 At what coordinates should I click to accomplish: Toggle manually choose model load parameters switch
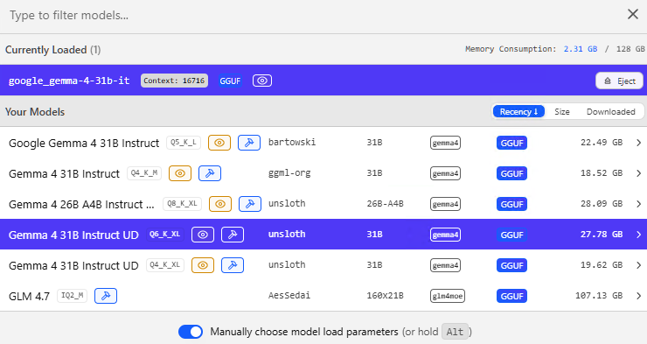point(191,332)
